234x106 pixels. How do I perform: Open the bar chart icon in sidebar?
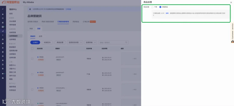(x=3, y=31)
